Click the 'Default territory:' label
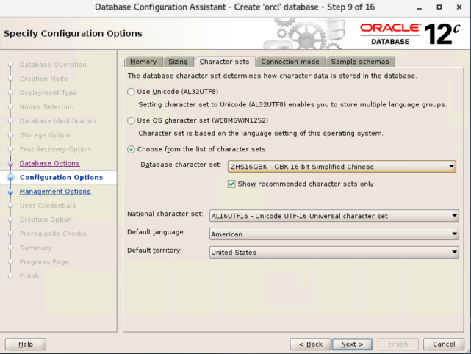Image resolution: width=471 pixels, height=354 pixels. coord(154,250)
